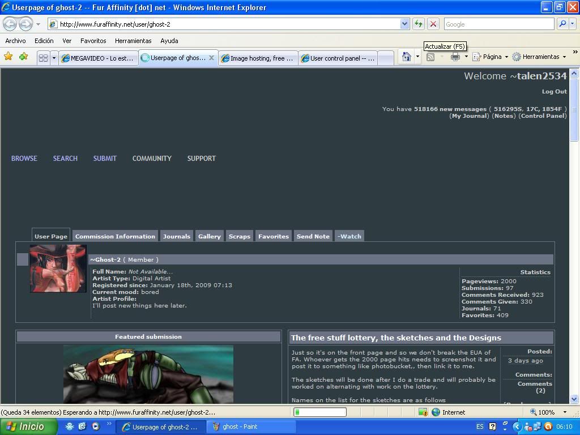This screenshot has width=580, height=435.
Task: Open the Quick Tabs grid icon
Action: (x=43, y=58)
